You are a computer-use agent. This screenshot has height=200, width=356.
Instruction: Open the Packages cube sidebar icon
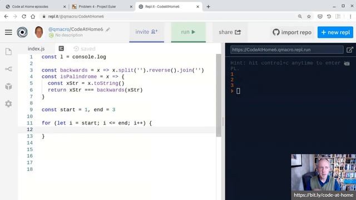click(x=8, y=87)
